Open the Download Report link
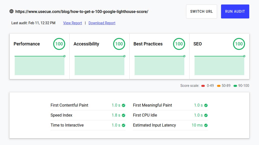259x145 pixels. coord(102,23)
